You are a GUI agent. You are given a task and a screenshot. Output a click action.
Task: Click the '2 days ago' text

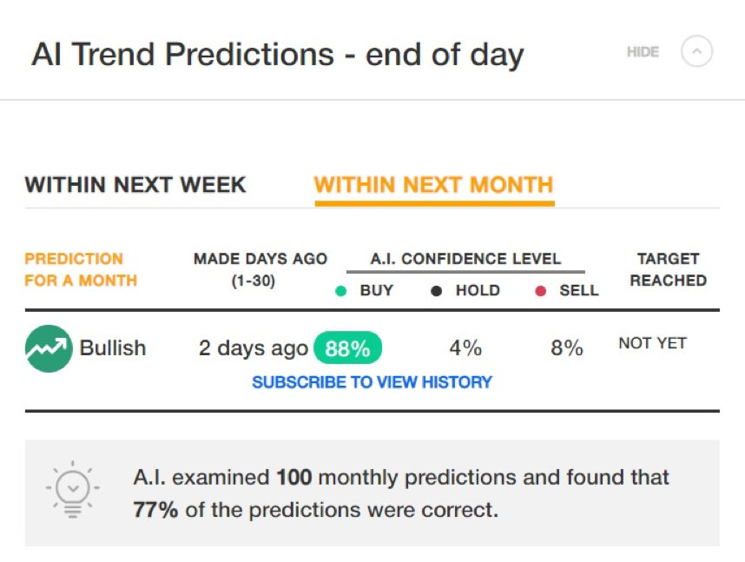[254, 348]
